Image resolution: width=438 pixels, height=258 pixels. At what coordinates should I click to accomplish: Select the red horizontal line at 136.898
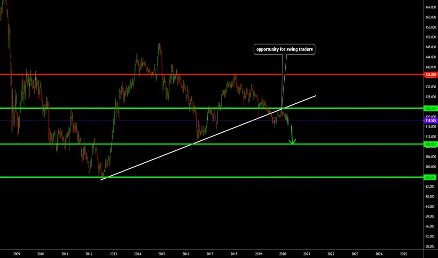[x=212, y=75]
